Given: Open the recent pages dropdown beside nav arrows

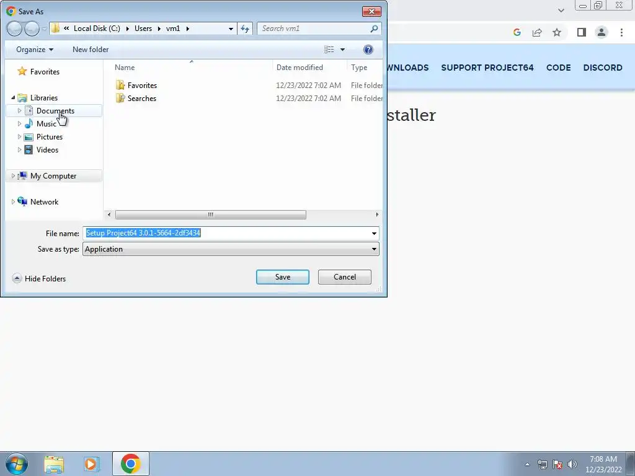Looking at the screenshot, I should 44,29.
